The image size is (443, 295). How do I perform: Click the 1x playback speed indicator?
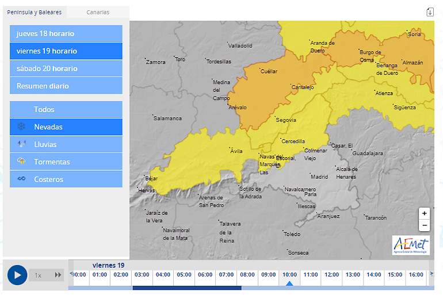[x=38, y=275]
